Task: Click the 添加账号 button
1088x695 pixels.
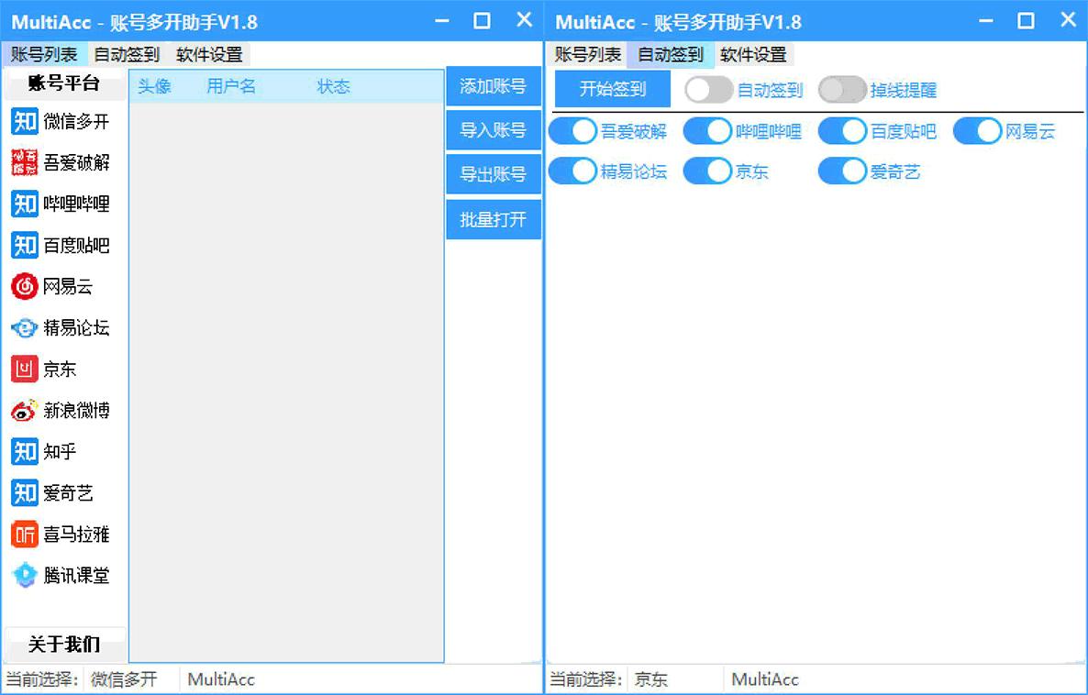Action: point(493,87)
